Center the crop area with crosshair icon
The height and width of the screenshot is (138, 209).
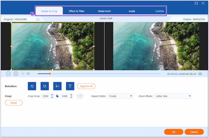click(x=80, y=96)
